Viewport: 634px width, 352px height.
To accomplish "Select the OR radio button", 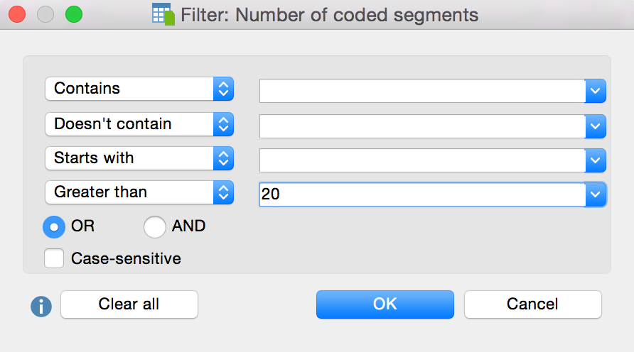I will pos(55,226).
